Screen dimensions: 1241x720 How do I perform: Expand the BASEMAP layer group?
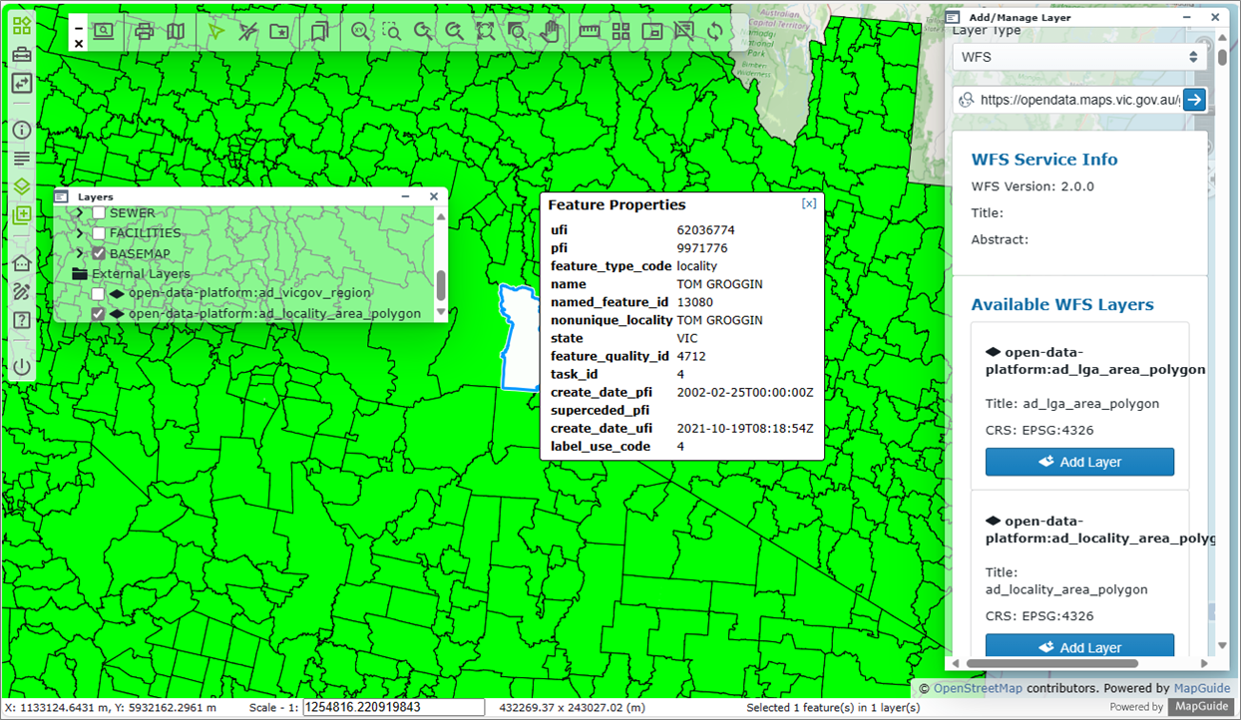pyautogui.click(x=80, y=253)
